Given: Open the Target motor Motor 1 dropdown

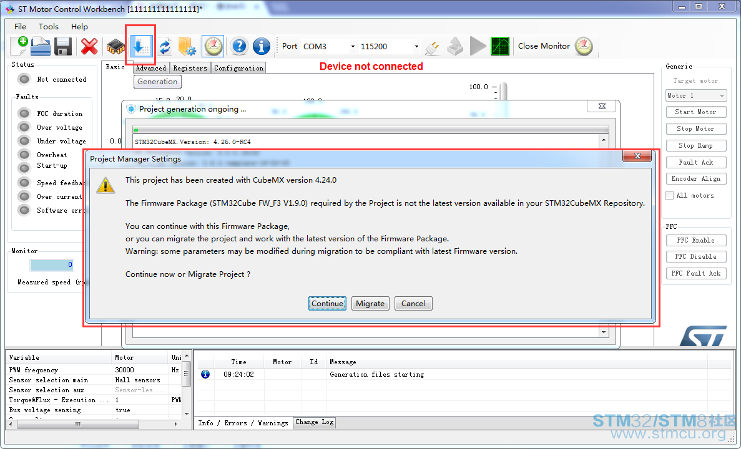Looking at the screenshot, I should pos(696,95).
